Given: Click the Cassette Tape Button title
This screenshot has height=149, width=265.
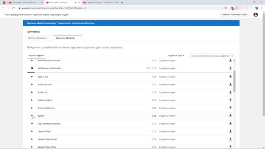Looking at the screenshot, I should pyautogui.click(x=47, y=139).
